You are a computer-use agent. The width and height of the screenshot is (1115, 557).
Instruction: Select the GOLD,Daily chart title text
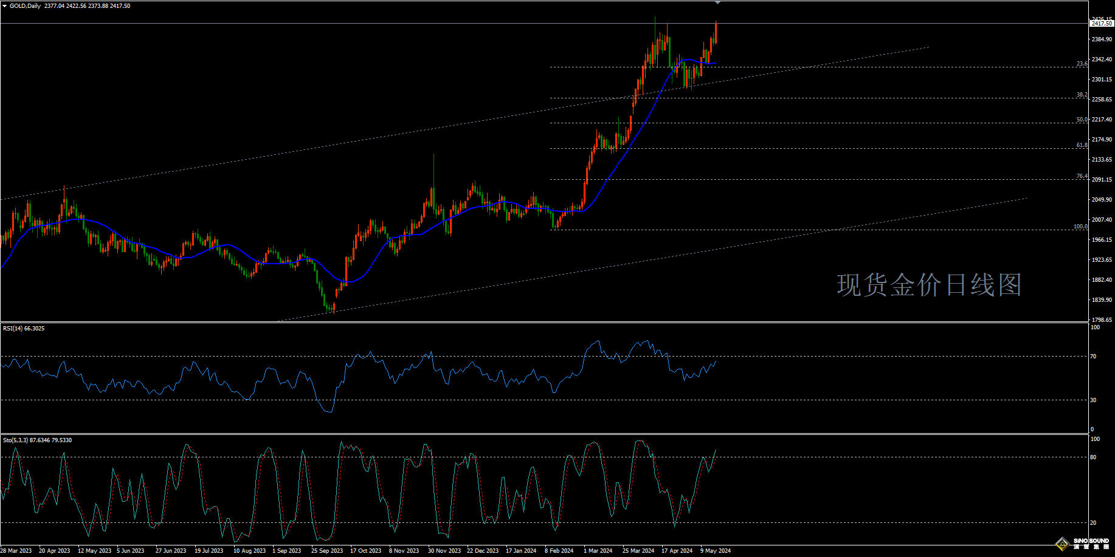click(26, 6)
